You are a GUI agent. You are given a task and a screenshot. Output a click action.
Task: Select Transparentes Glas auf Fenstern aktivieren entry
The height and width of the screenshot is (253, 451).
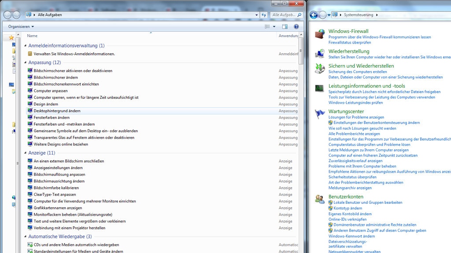coord(84,137)
